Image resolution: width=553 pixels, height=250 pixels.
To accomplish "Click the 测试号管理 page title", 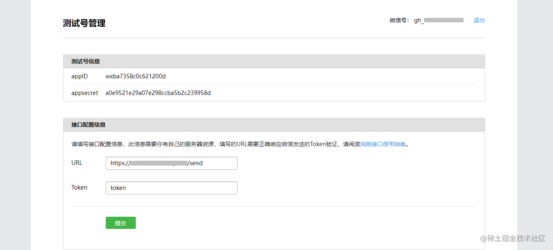I will pos(84,23).
